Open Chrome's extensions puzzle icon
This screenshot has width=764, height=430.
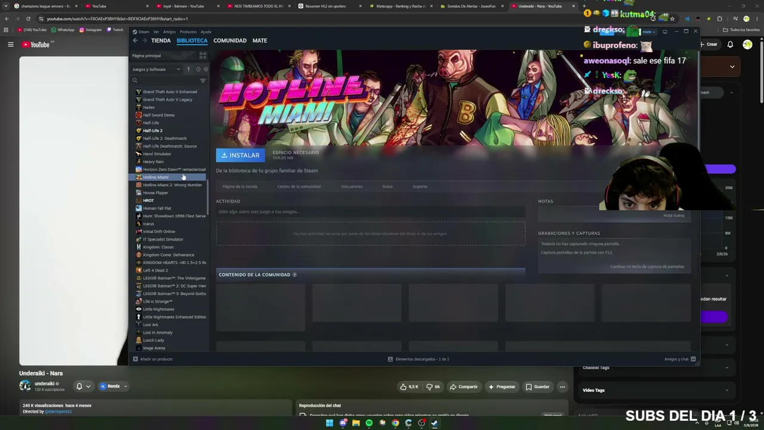click(x=719, y=19)
